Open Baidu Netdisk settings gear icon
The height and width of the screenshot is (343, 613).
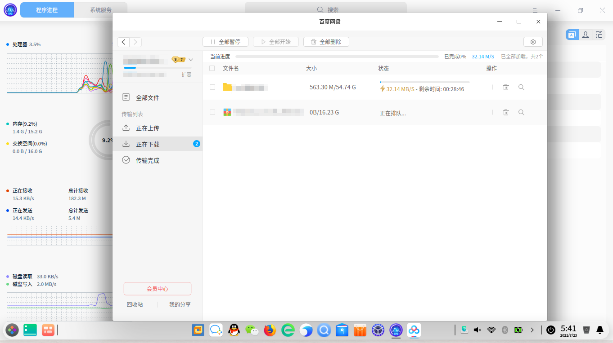[x=533, y=42]
